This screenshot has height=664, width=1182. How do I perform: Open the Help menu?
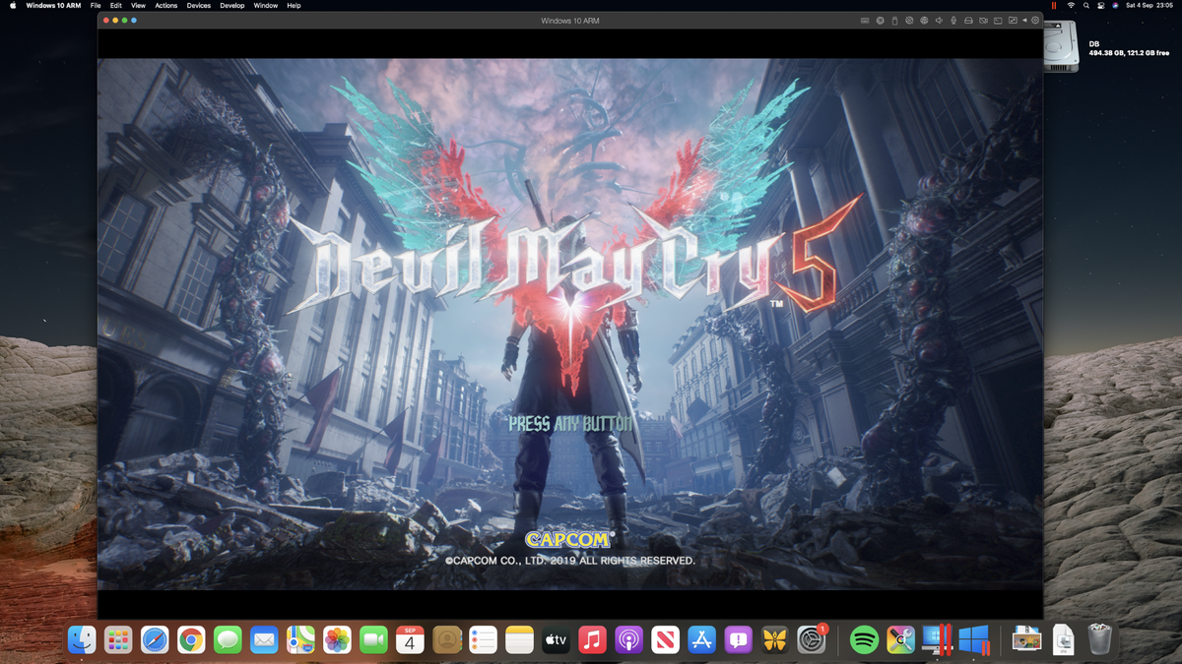click(294, 5)
